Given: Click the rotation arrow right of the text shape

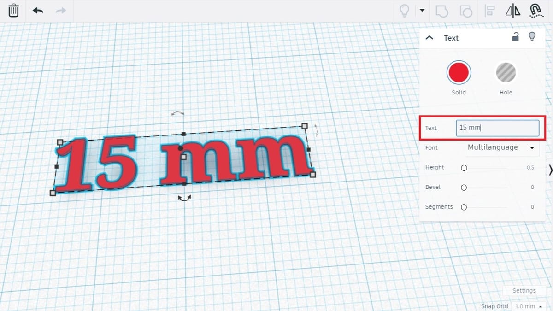Looking at the screenshot, I should (x=317, y=130).
